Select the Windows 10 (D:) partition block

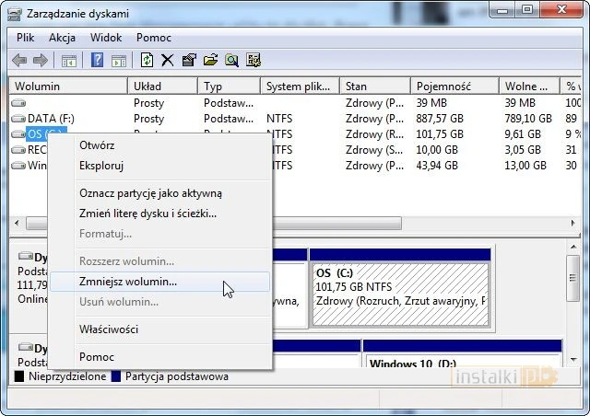pyautogui.click(x=463, y=353)
